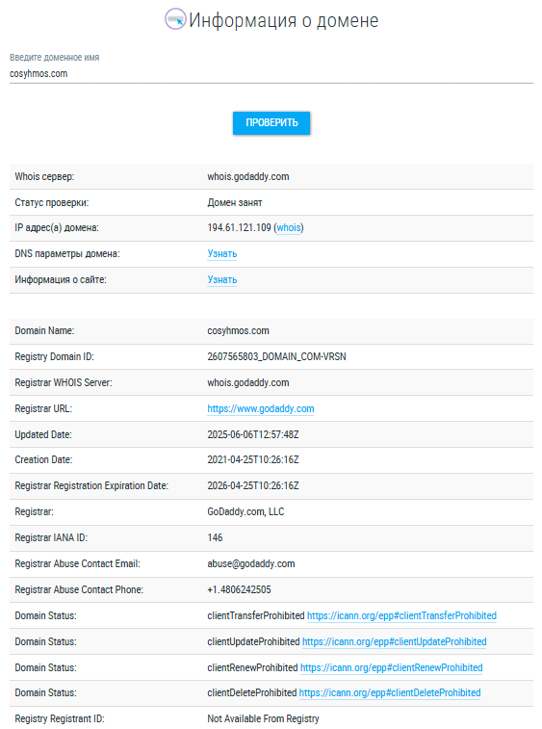Click Узнать for Информация о сайте
Image resolution: width=542 pixels, height=729 pixels.
click(x=222, y=280)
